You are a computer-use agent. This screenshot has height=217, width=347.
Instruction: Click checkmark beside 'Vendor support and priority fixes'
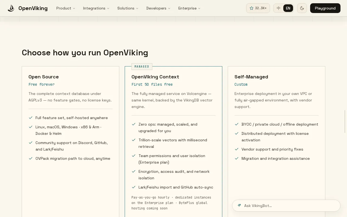(x=237, y=149)
